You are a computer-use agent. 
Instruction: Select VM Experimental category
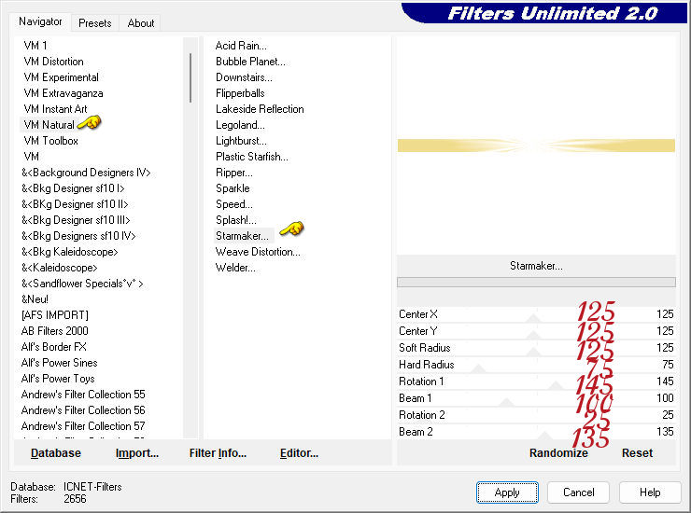[x=61, y=77]
